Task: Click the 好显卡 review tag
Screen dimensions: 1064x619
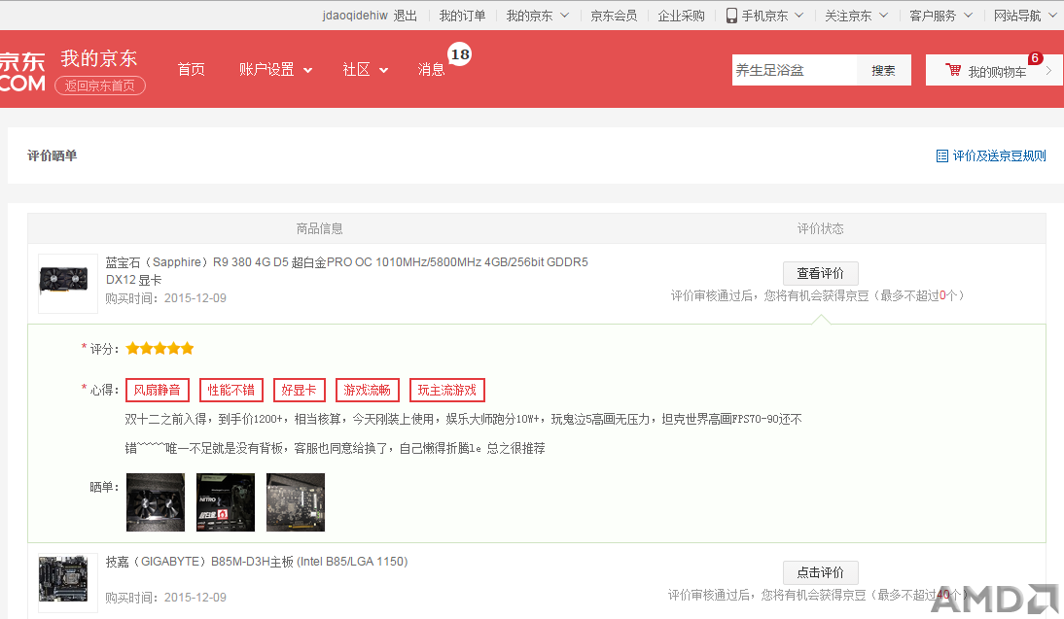Action: point(300,390)
